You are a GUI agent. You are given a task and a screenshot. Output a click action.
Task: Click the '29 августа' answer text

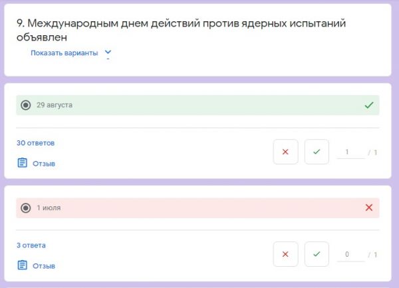click(55, 105)
